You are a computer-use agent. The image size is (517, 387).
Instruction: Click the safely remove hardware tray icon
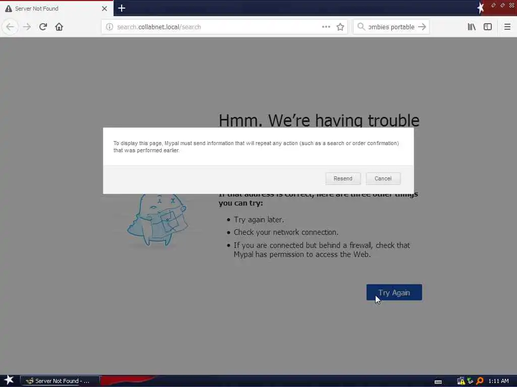coord(470,381)
